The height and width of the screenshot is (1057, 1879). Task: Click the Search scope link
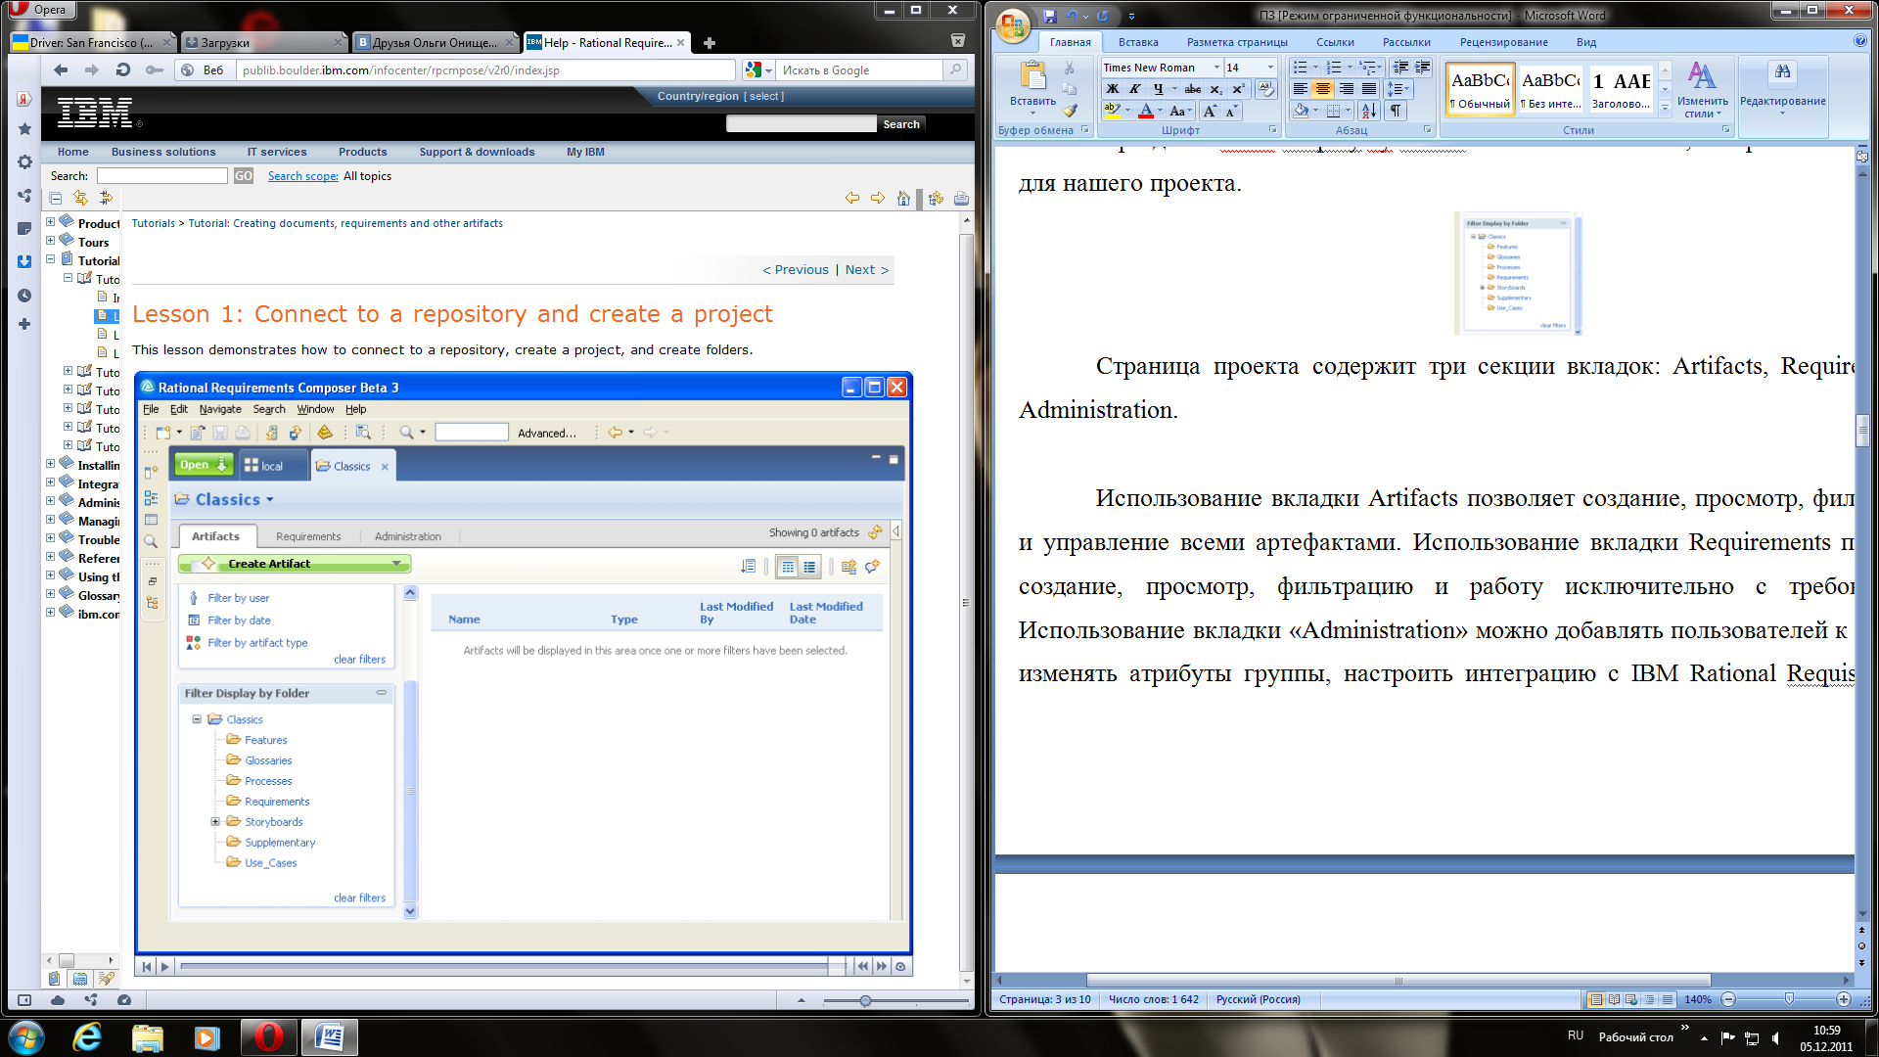(302, 176)
